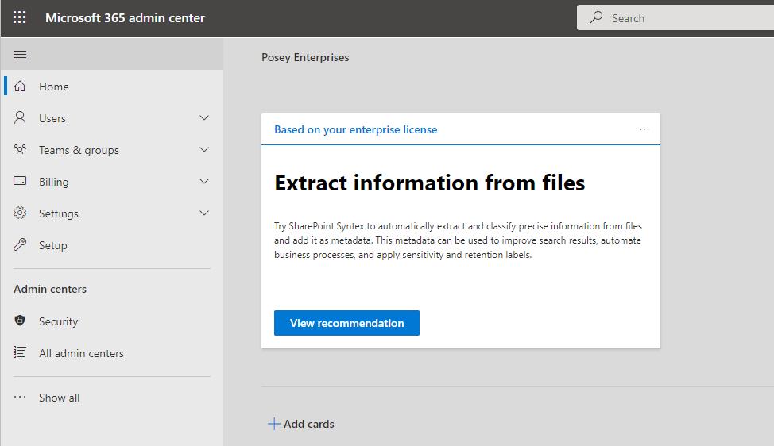
Task: Click the Users person icon
Action: pyautogui.click(x=20, y=117)
